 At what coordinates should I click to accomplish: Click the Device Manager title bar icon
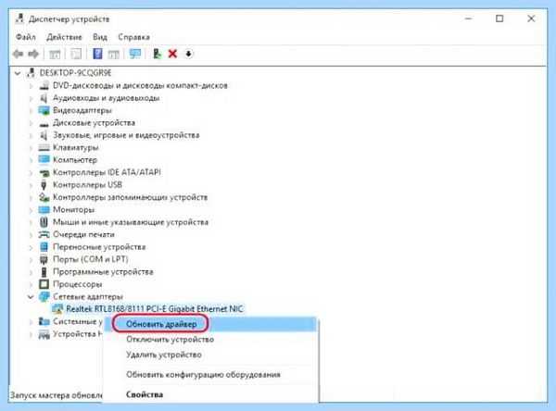tap(20, 19)
